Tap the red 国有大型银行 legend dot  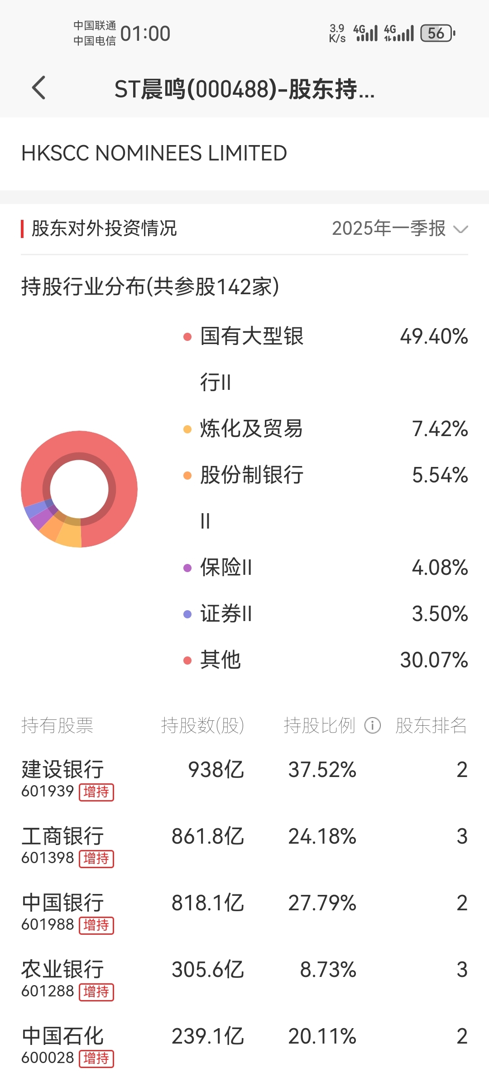[187, 336]
